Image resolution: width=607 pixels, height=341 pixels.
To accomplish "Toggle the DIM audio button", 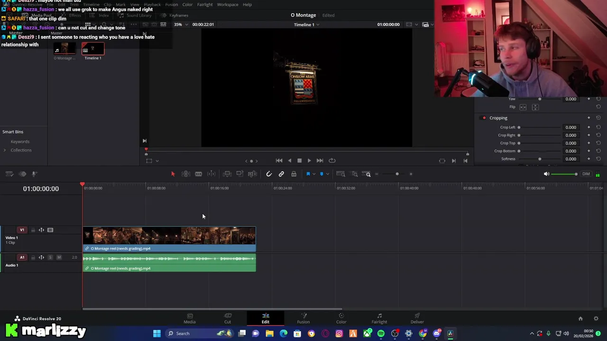I will pos(586,174).
